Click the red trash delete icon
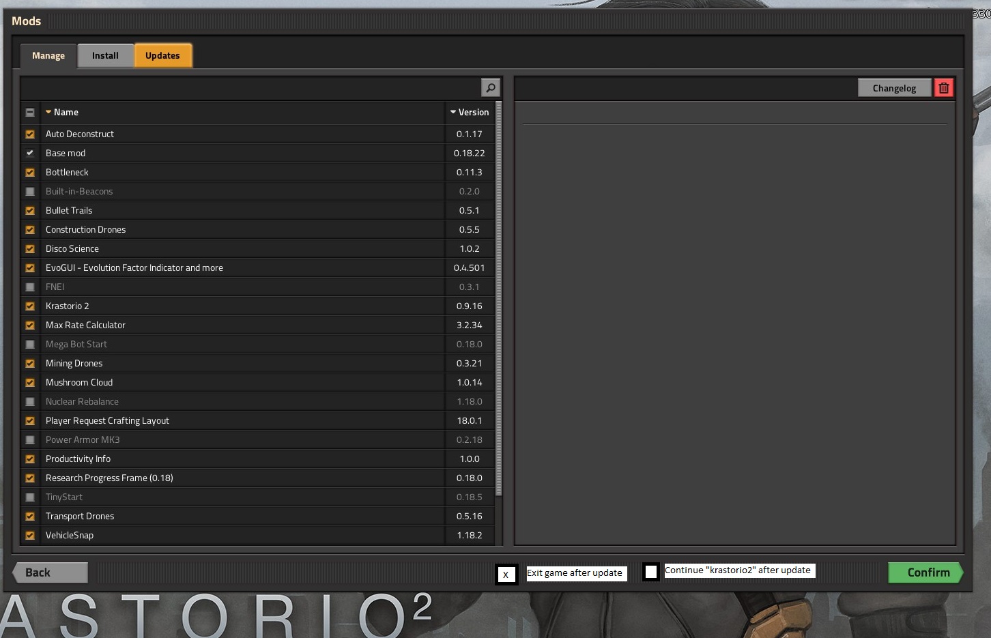991x638 pixels. coord(943,88)
